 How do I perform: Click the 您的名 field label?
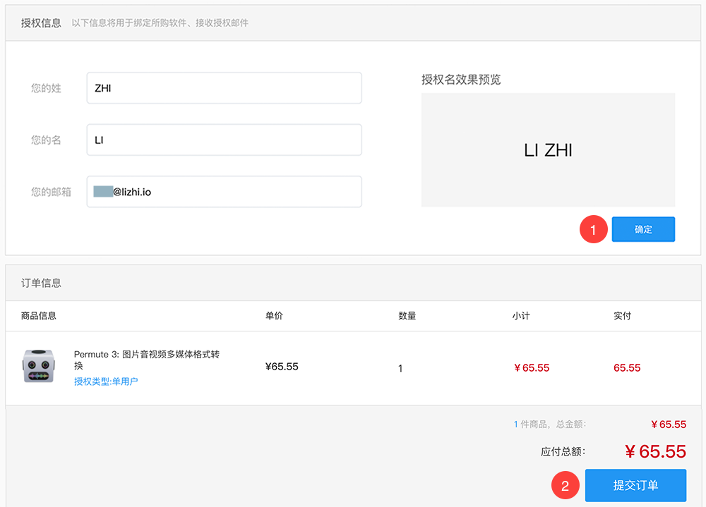point(46,140)
